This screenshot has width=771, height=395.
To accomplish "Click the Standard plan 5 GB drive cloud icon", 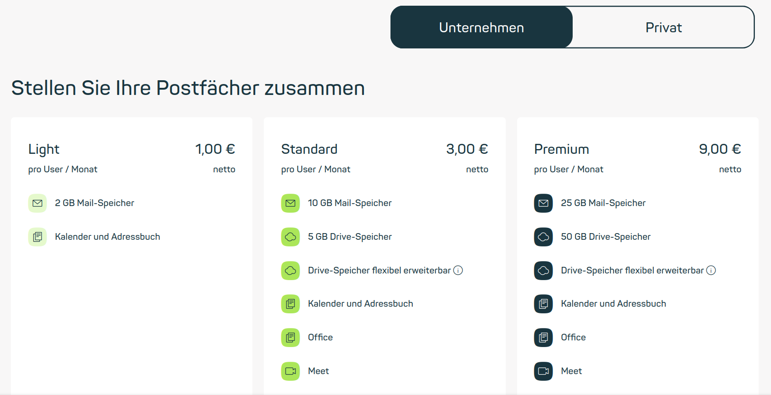I will (290, 237).
